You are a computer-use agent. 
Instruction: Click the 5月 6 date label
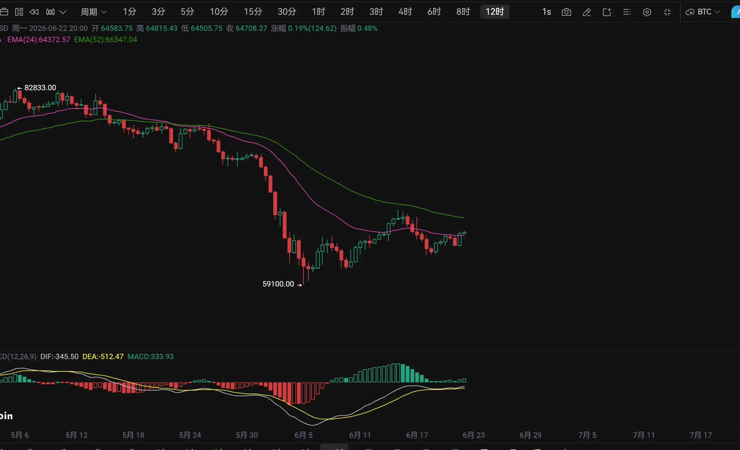coord(20,435)
